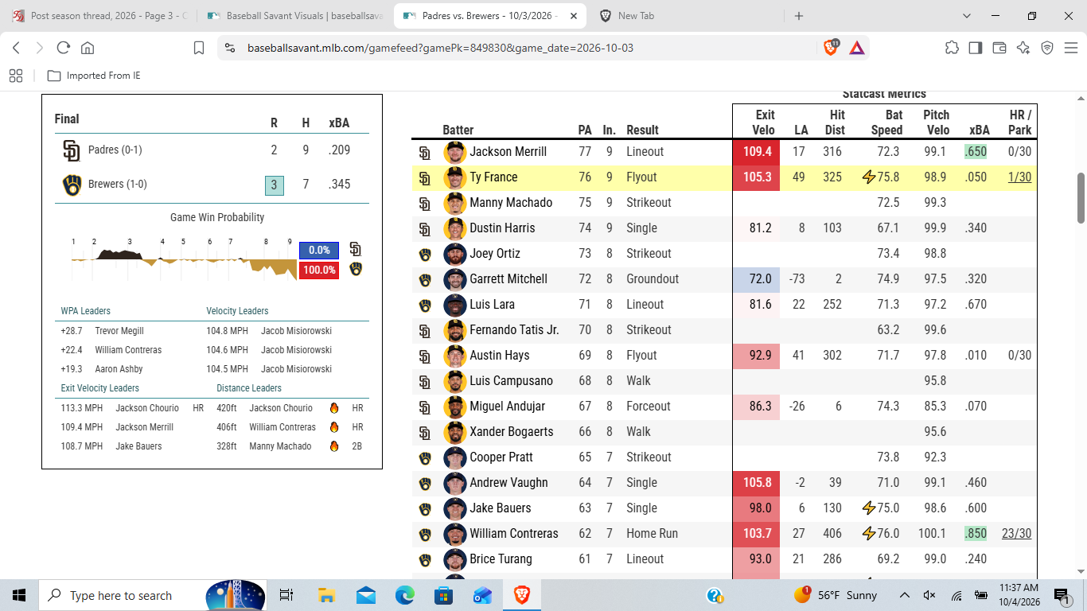
Task: Click Ty France's 1/30 HR/Park link
Action: click(1019, 177)
